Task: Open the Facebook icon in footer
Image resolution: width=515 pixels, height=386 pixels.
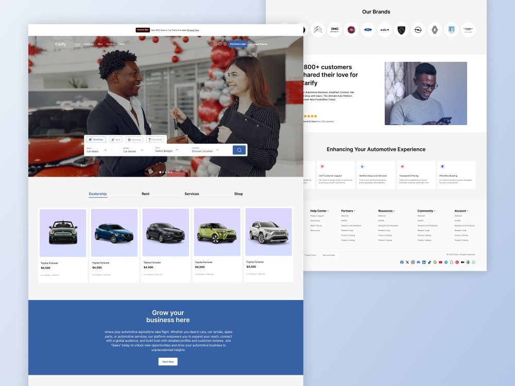Action: pos(402,262)
